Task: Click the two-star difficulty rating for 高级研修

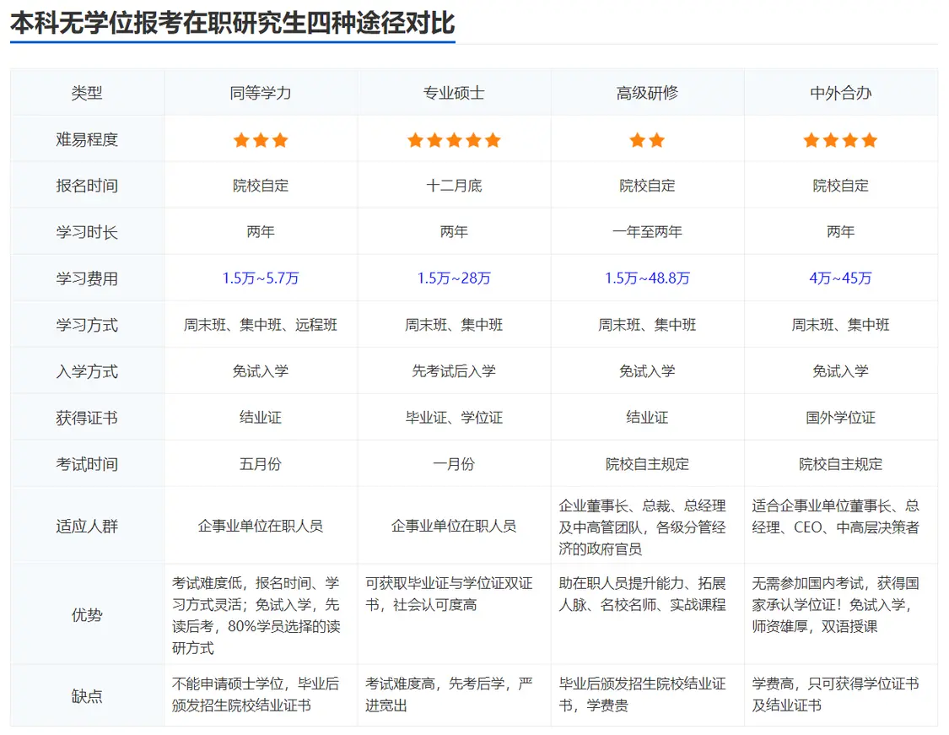Action: click(x=647, y=140)
